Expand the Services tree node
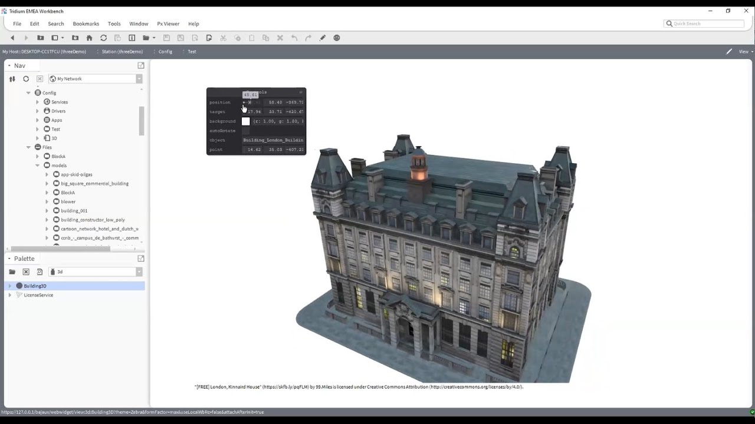Screen dimensions: 755x424 pos(38,102)
